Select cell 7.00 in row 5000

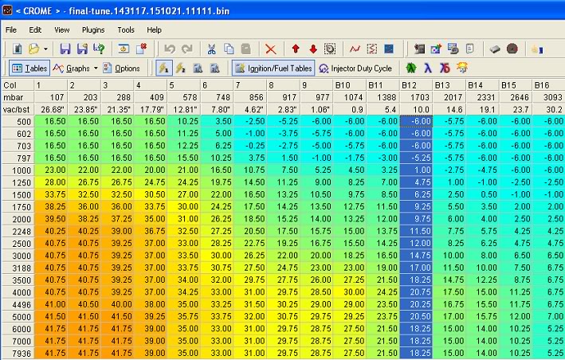549,317
